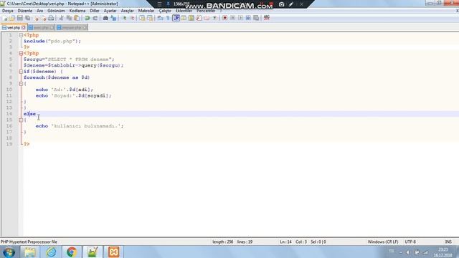Open the Makrolar menu
The image size is (459, 258).
(146, 11)
